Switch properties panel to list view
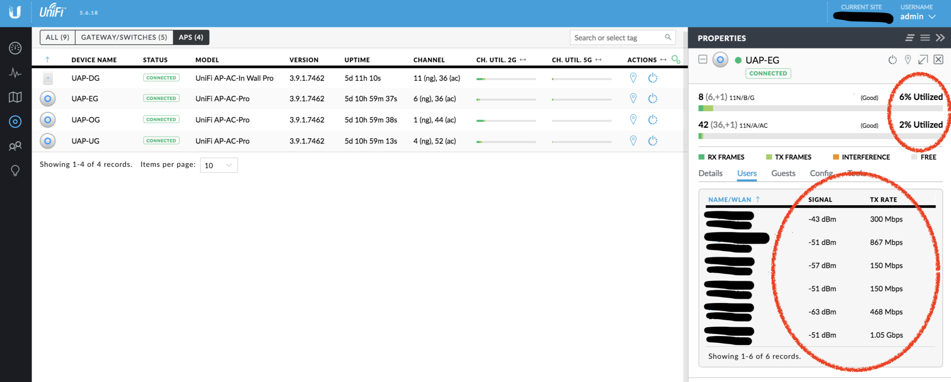 925,38
